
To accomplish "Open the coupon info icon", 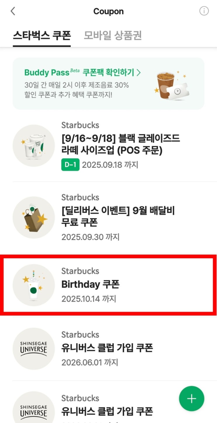I will [x=204, y=11].
